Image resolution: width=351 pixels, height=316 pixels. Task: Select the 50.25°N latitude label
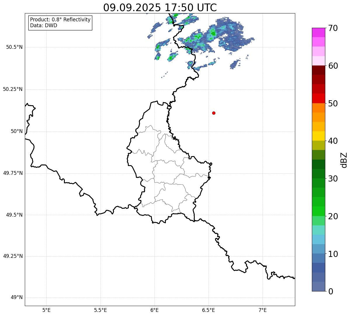point(13,89)
